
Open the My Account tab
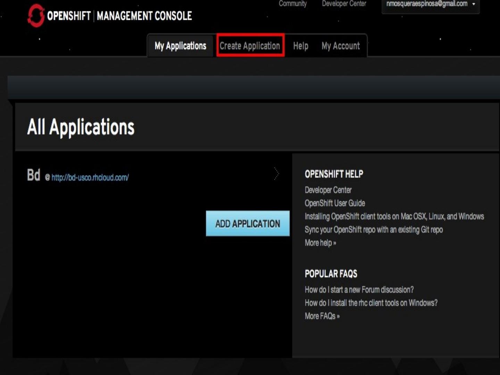[x=341, y=46]
